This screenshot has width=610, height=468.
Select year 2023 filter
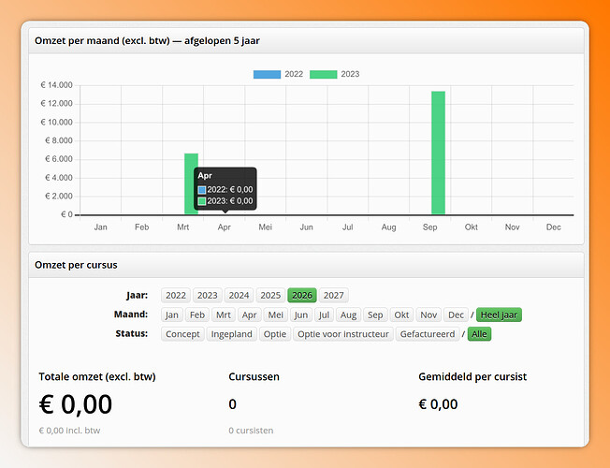(208, 296)
